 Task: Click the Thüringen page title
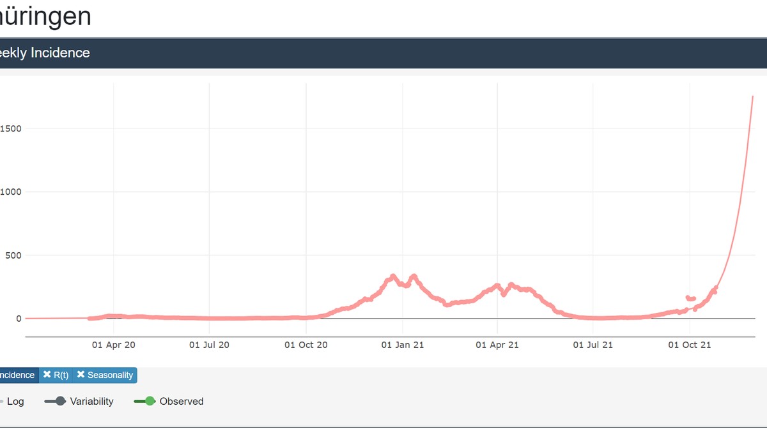[x=45, y=17]
